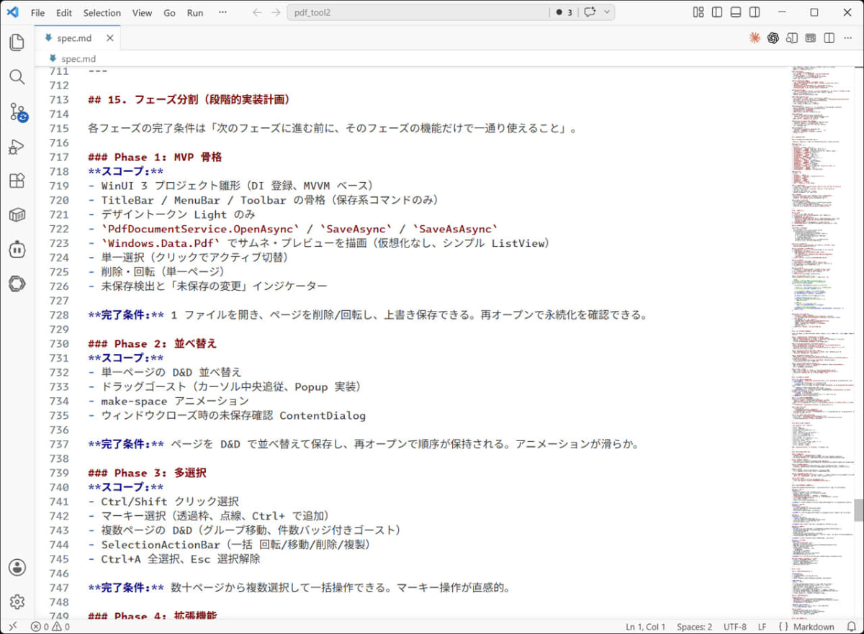The image size is (864, 634).
Task: Open the robot-face icon in activity bar
Action: [x=17, y=250]
